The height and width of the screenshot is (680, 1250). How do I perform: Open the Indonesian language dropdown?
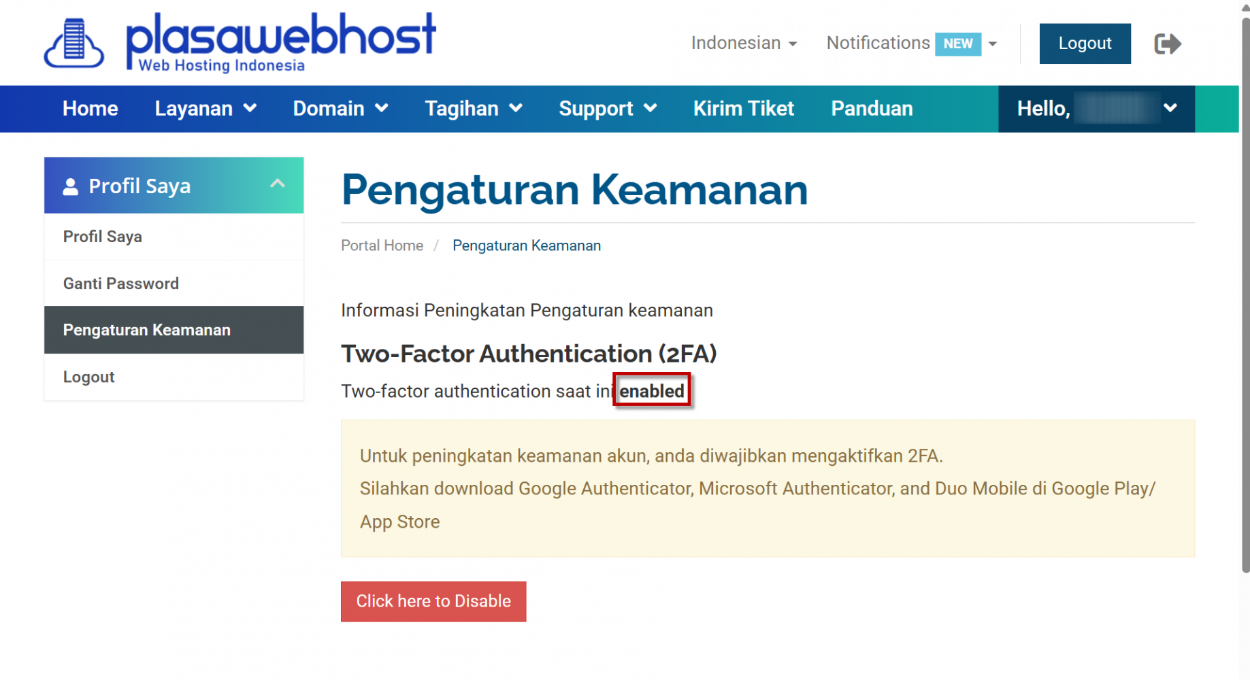coord(744,43)
